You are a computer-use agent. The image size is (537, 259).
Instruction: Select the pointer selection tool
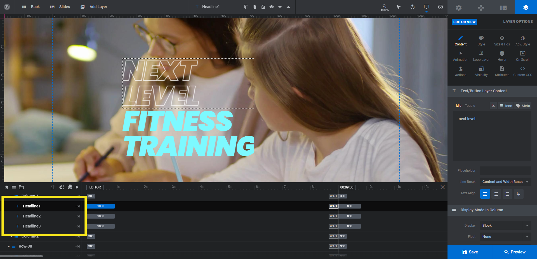[399, 7]
